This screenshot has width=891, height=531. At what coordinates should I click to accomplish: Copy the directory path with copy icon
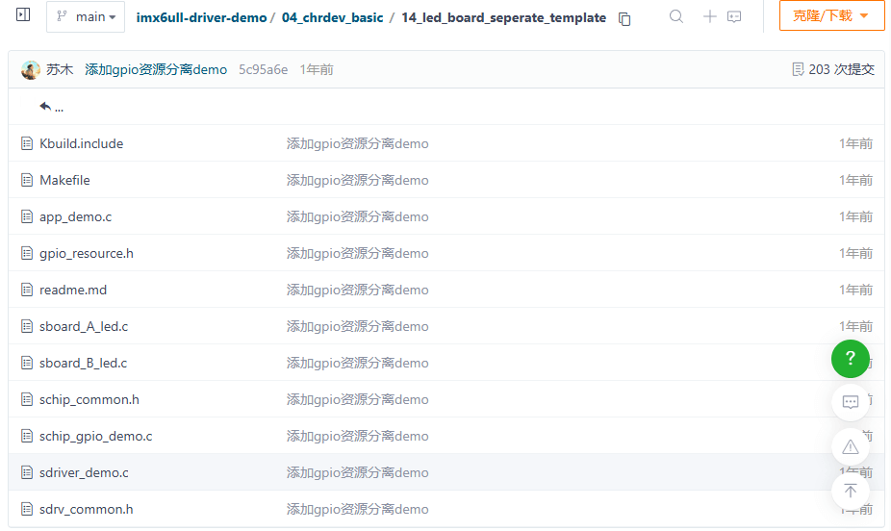click(624, 18)
